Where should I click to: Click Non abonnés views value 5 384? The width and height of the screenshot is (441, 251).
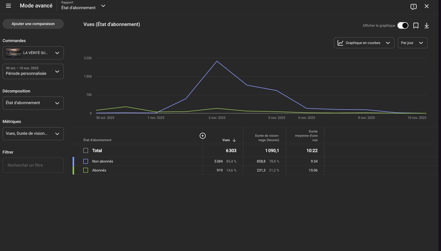219,161
